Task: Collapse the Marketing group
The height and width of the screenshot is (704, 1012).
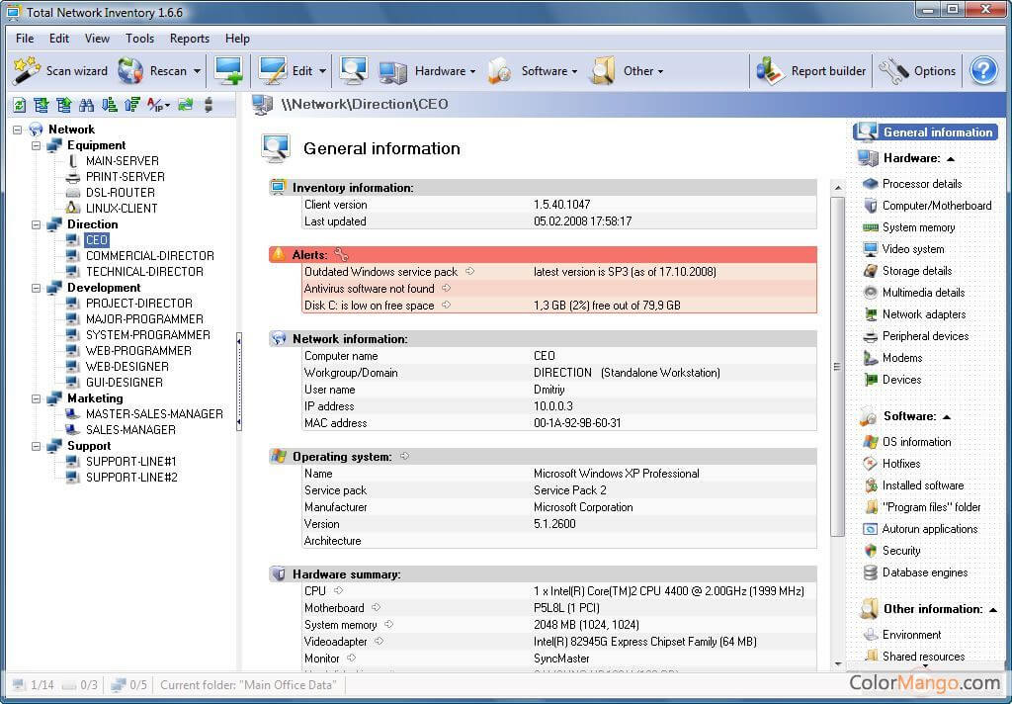Action: pos(37,398)
